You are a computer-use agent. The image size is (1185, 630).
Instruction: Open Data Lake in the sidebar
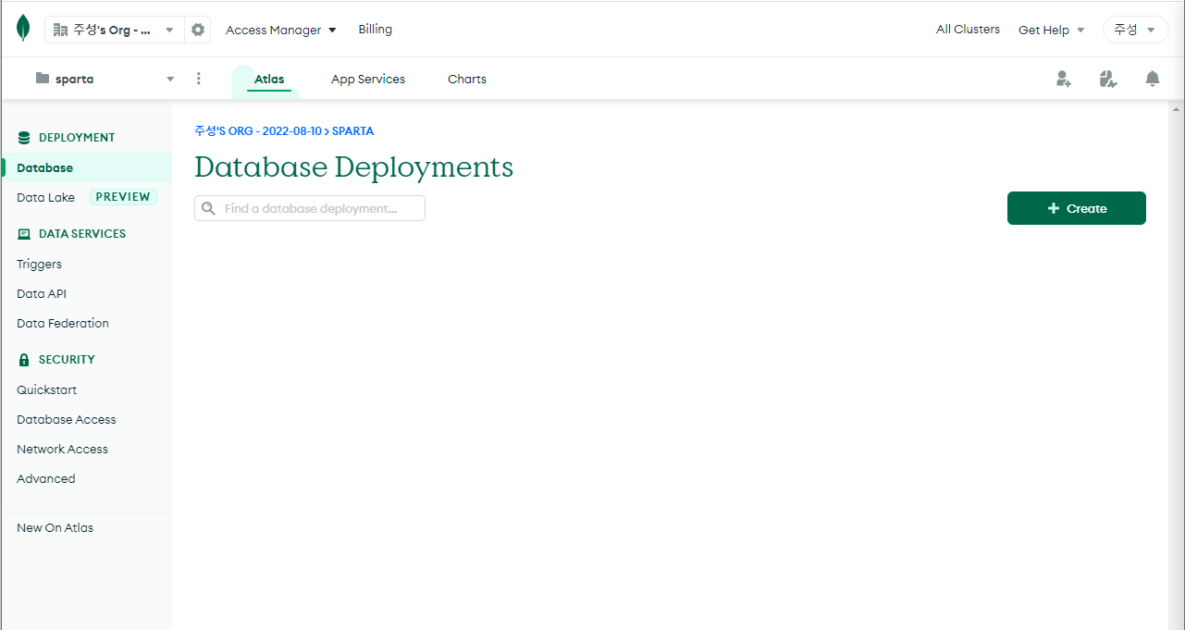45,197
